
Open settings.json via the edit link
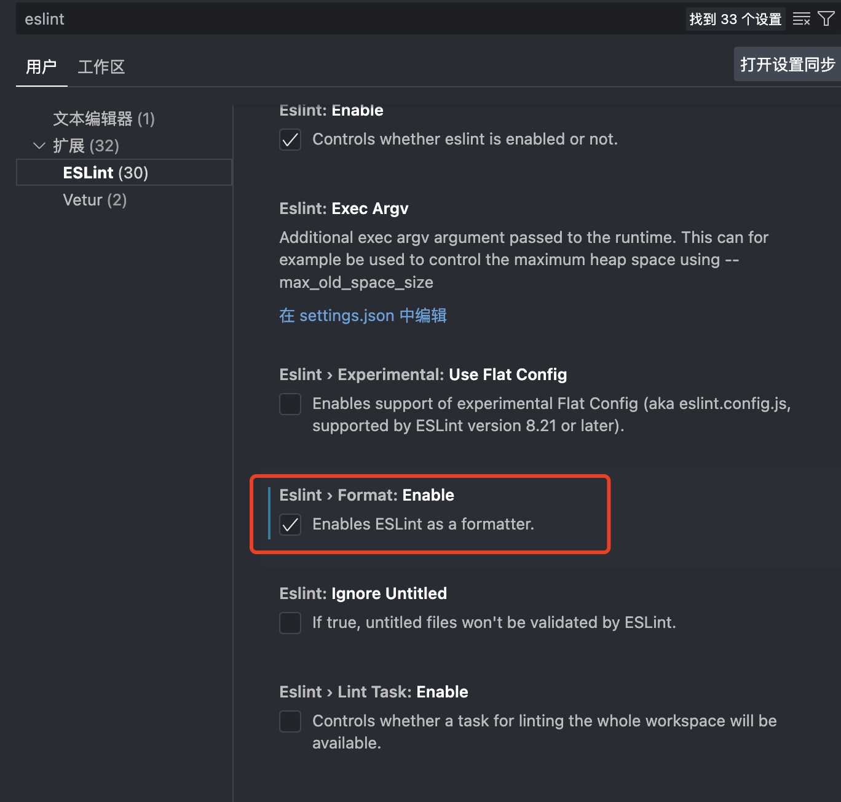[363, 316]
